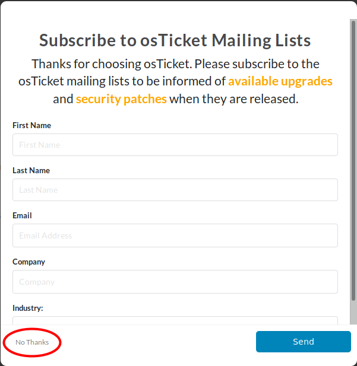The width and height of the screenshot is (357, 366).
Task: Click the Industry label
Action: [28, 308]
